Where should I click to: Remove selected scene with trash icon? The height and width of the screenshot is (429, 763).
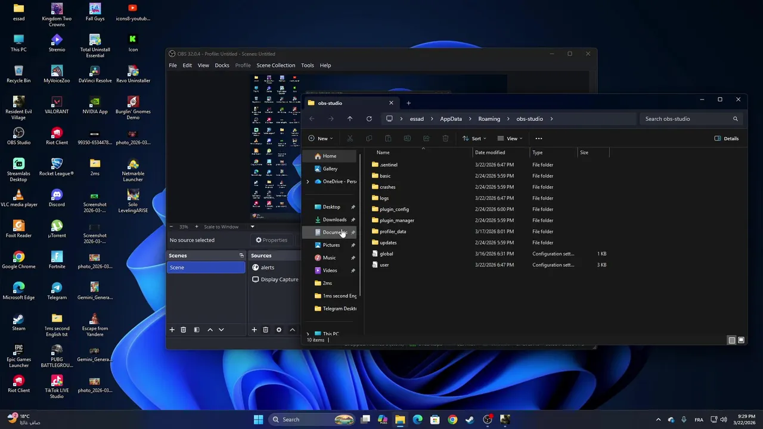point(183,329)
